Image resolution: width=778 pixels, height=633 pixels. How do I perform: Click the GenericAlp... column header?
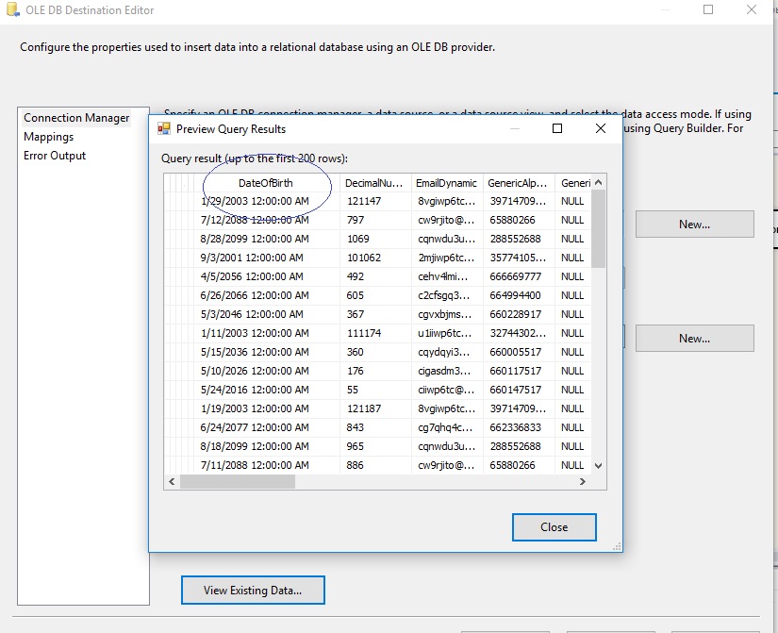(519, 183)
